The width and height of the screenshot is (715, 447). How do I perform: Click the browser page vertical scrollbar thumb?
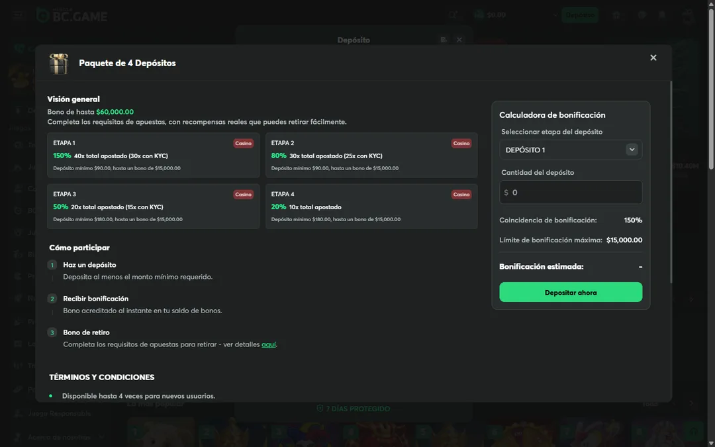[x=711, y=89]
